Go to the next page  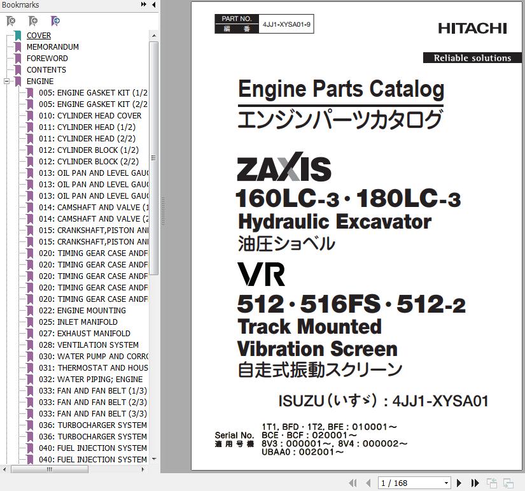click(459, 483)
